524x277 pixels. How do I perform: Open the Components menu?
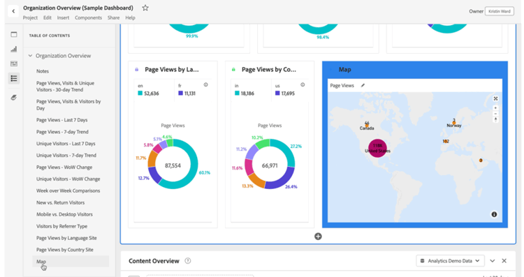[88, 17]
